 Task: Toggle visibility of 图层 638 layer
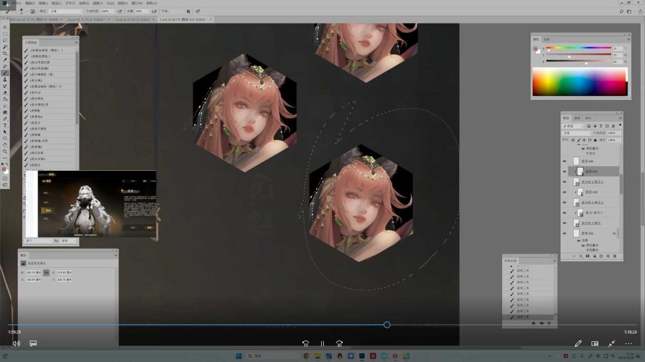pos(564,192)
